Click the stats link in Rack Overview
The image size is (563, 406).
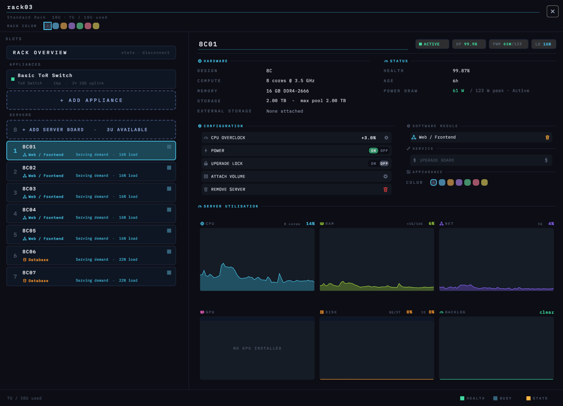click(x=128, y=53)
